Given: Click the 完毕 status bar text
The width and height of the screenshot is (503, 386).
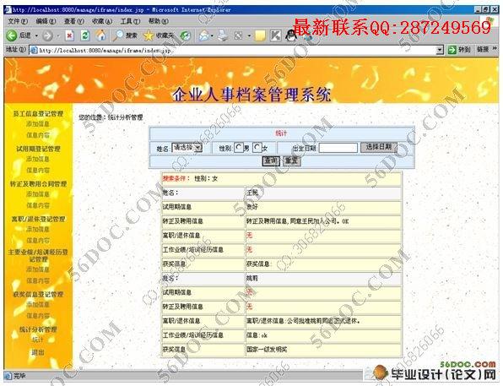Looking at the screenshot, I should coord(19,376).
